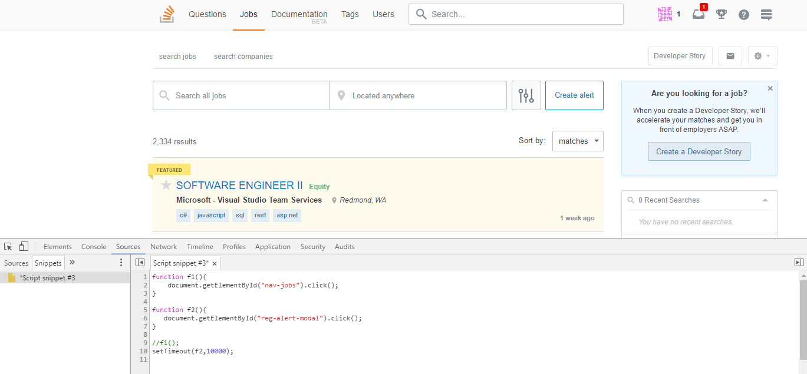Image resolution: width=807 pixels, height=374 pixels.
Task: Star the Software Engineer II job
Action: click(166, 186)
